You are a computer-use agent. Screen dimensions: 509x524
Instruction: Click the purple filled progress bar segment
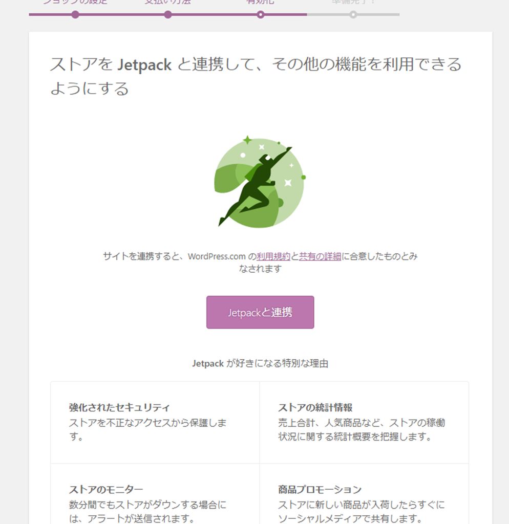[x=168, y=15]
